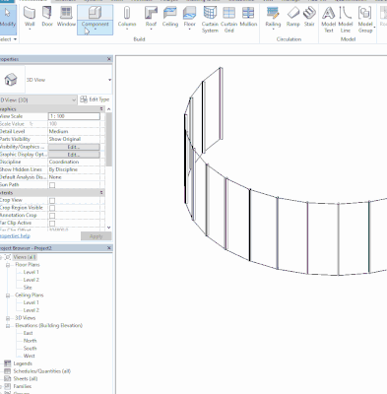
Task: Expand the 3D Views tree node
Action: tap(8, 318)
